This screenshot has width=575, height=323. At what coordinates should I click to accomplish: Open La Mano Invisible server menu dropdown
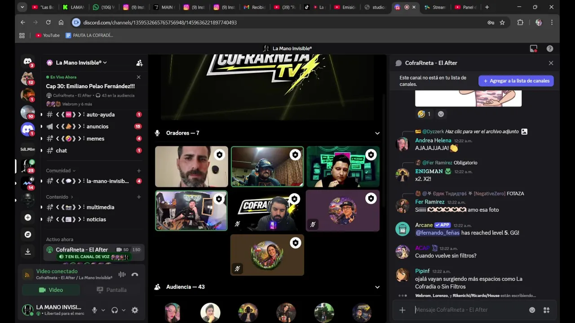(81, 63)
